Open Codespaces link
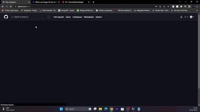Image resolution: width=200 pixels, height=112 pixels. [77, 17]
